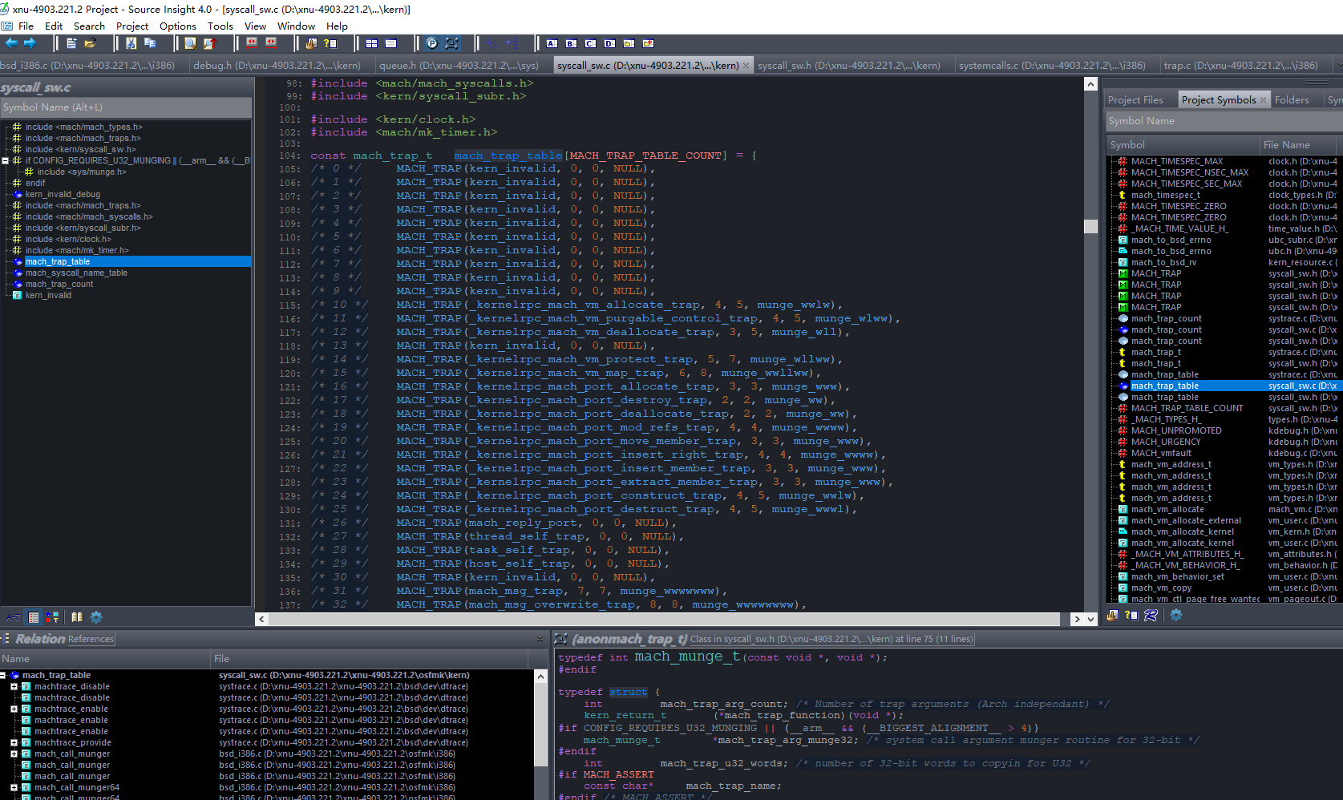Image resolution: width=1343 pixels, height=800 pixels.
Task: Click the Symbol Name (Alt+L) search field
Action: (x=126, y=107)
